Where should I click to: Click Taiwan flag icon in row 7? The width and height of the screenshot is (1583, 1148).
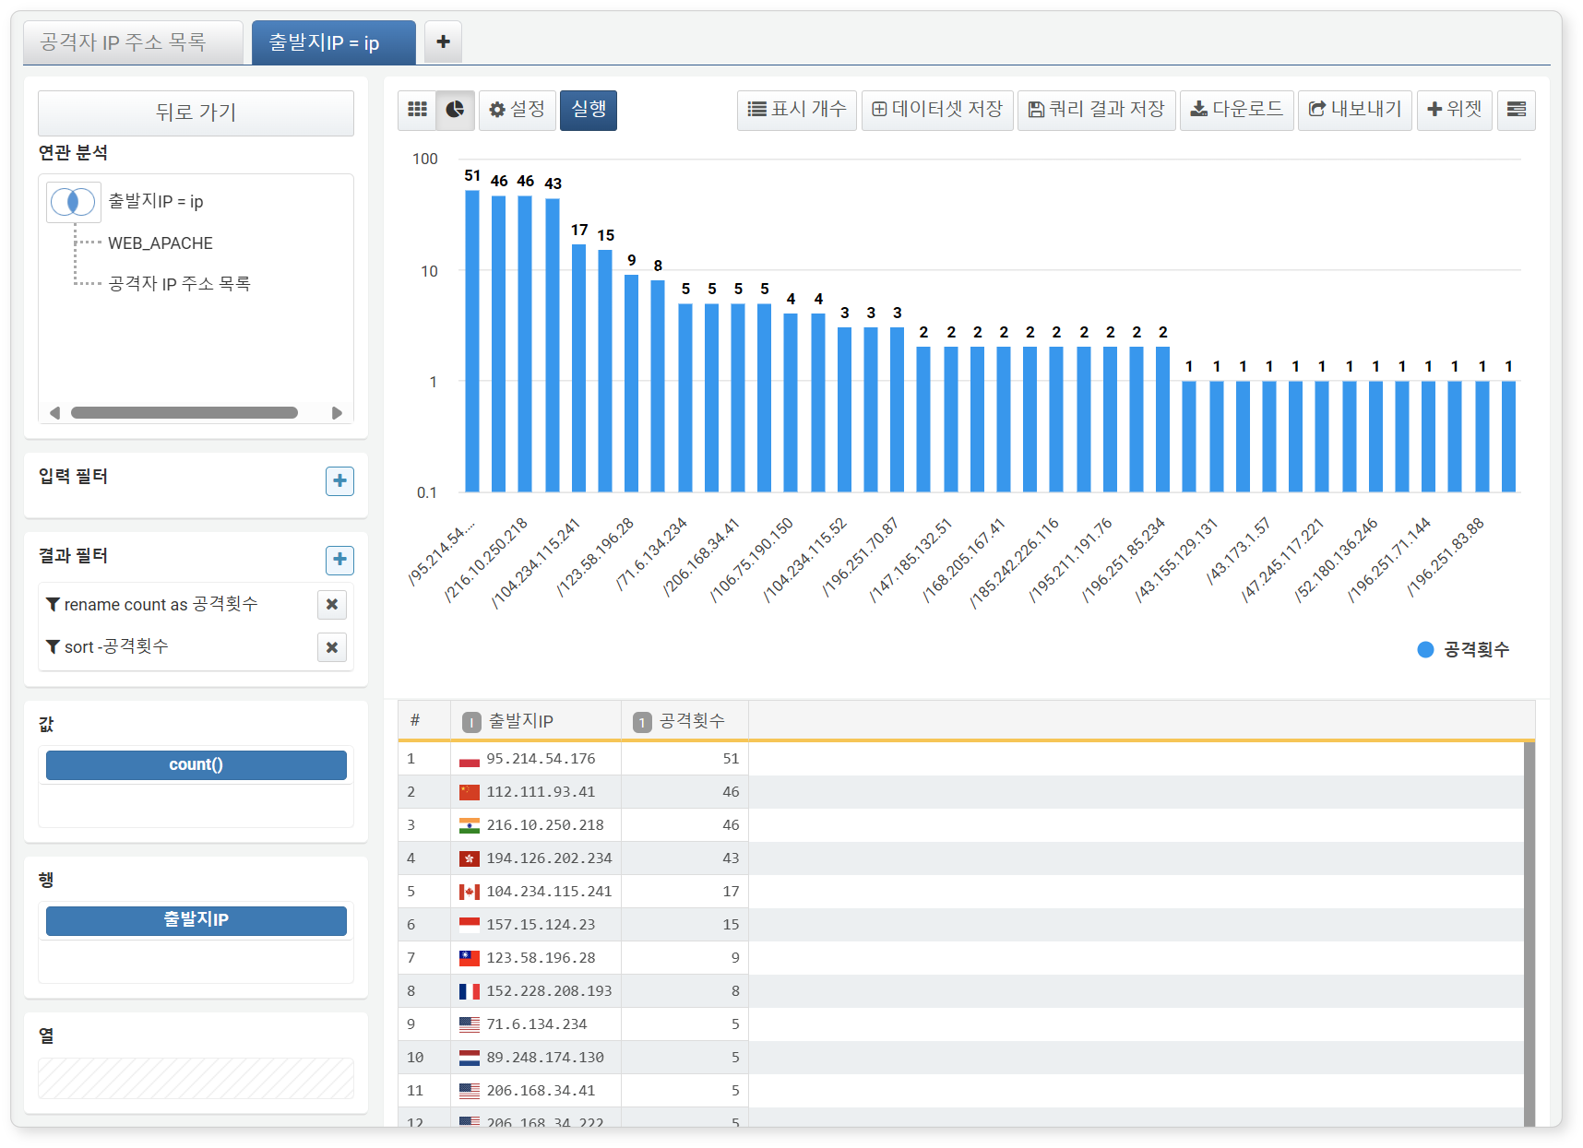470,958
